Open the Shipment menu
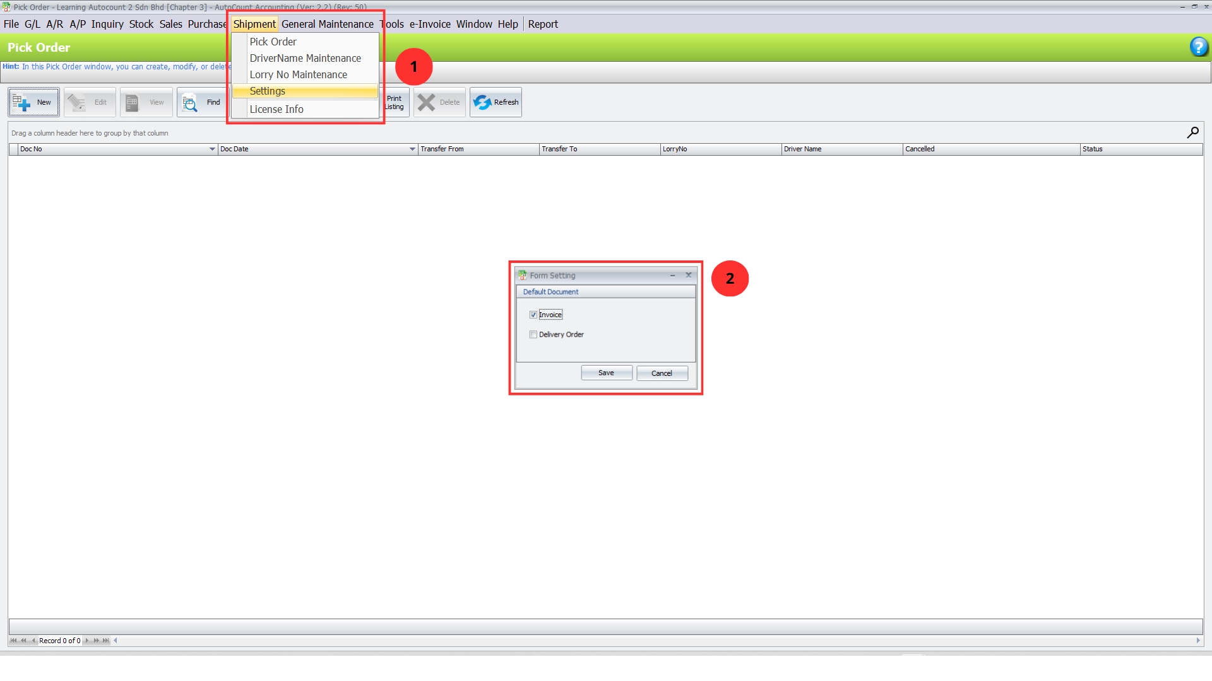This screenshot has width=1212, height=681. (x=254, y=24)
